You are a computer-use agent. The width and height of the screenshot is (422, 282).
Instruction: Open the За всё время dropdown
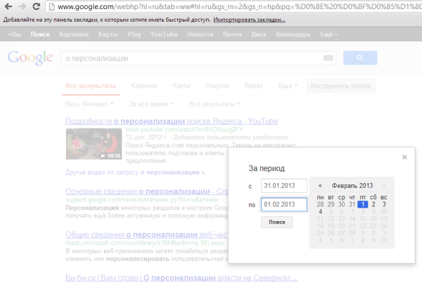151,104
